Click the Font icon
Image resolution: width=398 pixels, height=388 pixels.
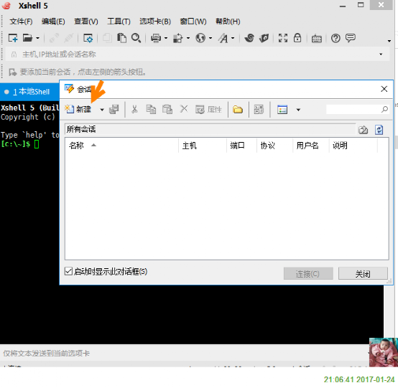point(223,38)
